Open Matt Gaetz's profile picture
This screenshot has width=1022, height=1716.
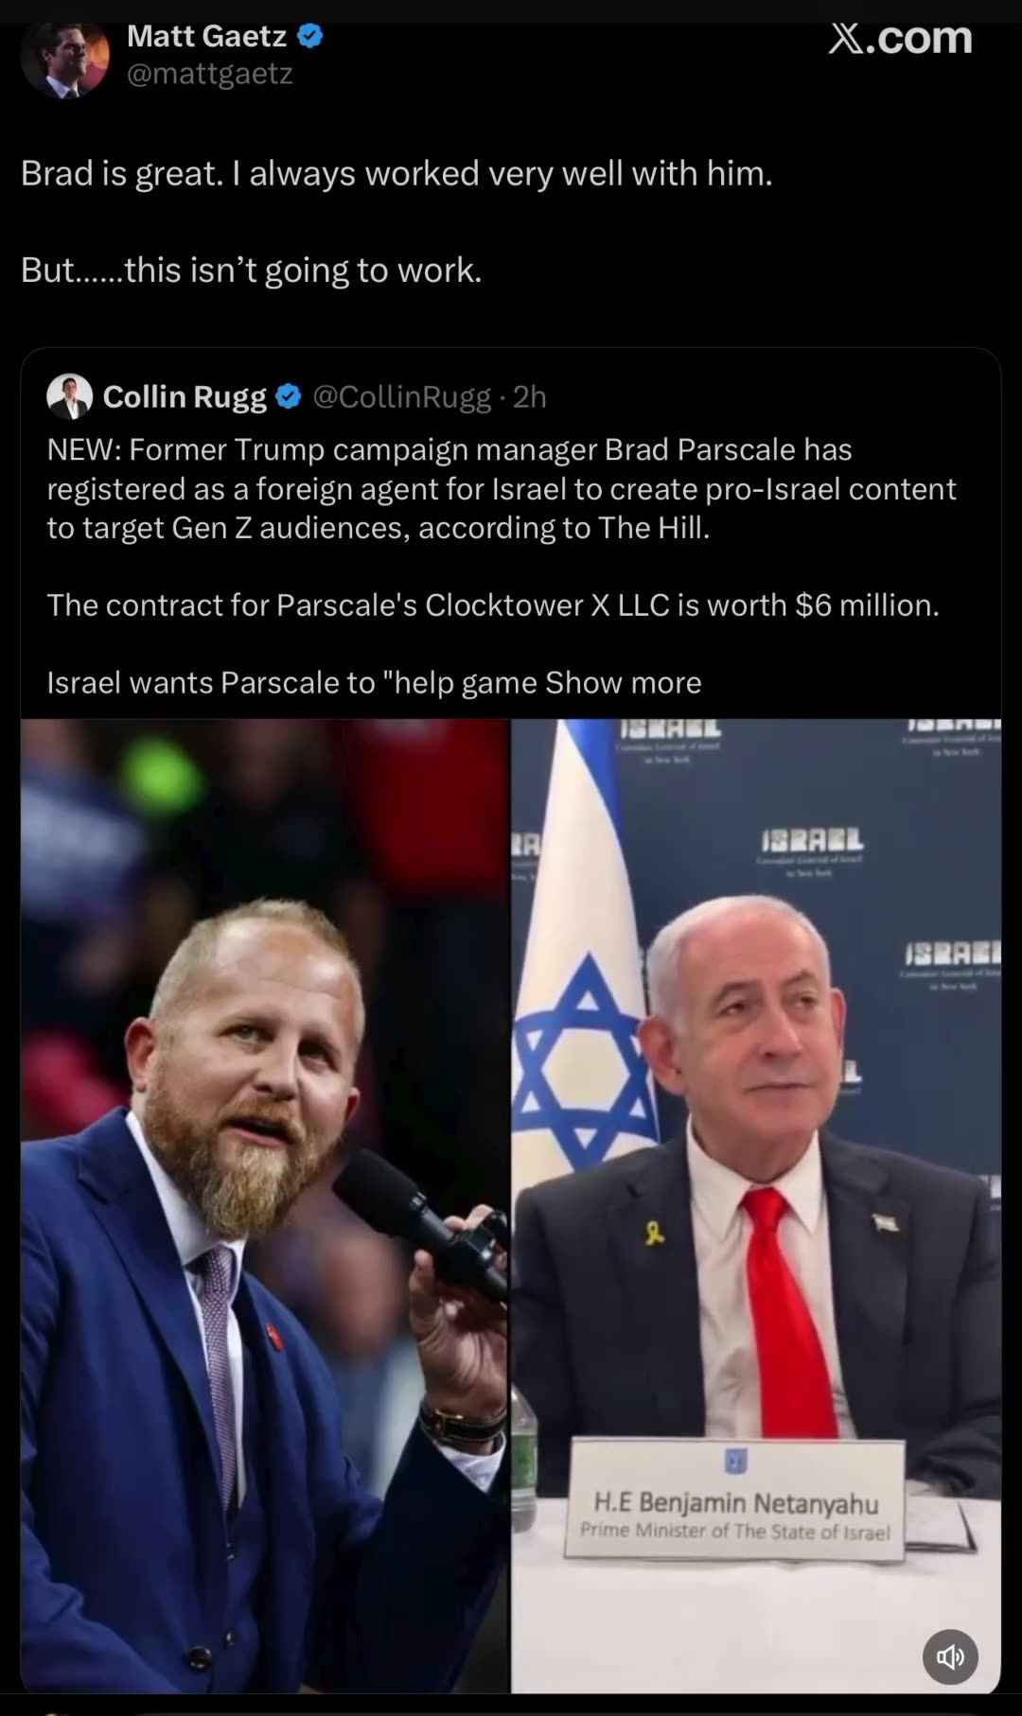64,58
